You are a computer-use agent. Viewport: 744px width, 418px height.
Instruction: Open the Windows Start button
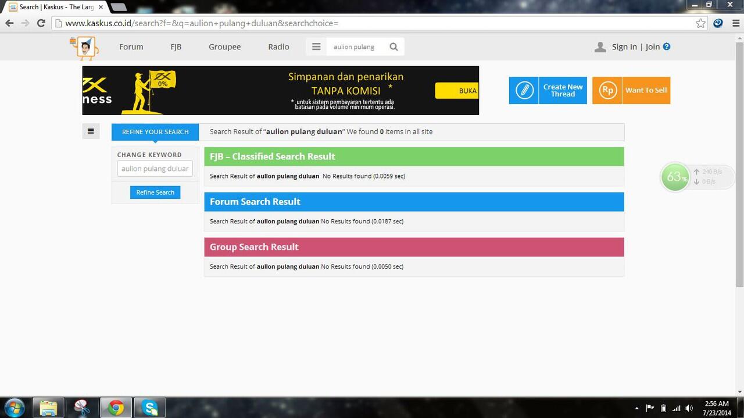(14, 408)
